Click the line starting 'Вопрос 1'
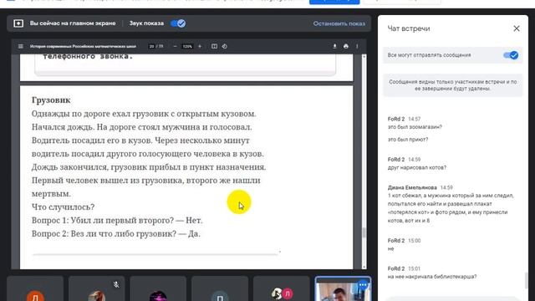Screen dimensions: 535x301 pyautogui.click(x=117, y=221)
